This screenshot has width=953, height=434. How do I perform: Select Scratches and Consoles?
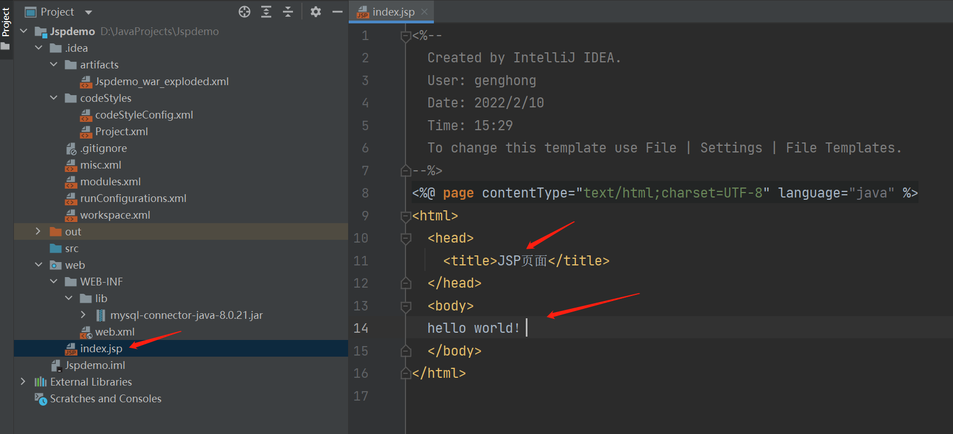106,398
